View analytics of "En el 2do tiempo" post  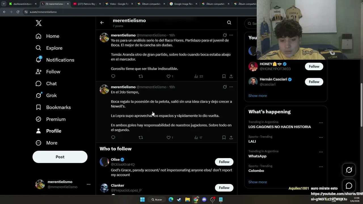pyautogui.click(x=199, y=137)
